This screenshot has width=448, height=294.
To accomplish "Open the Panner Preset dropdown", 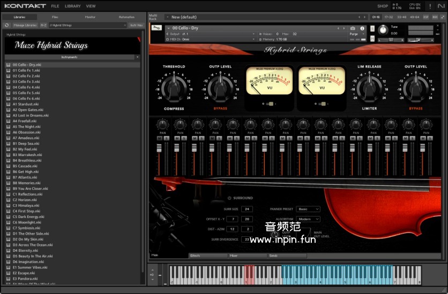I will (308, 209).
